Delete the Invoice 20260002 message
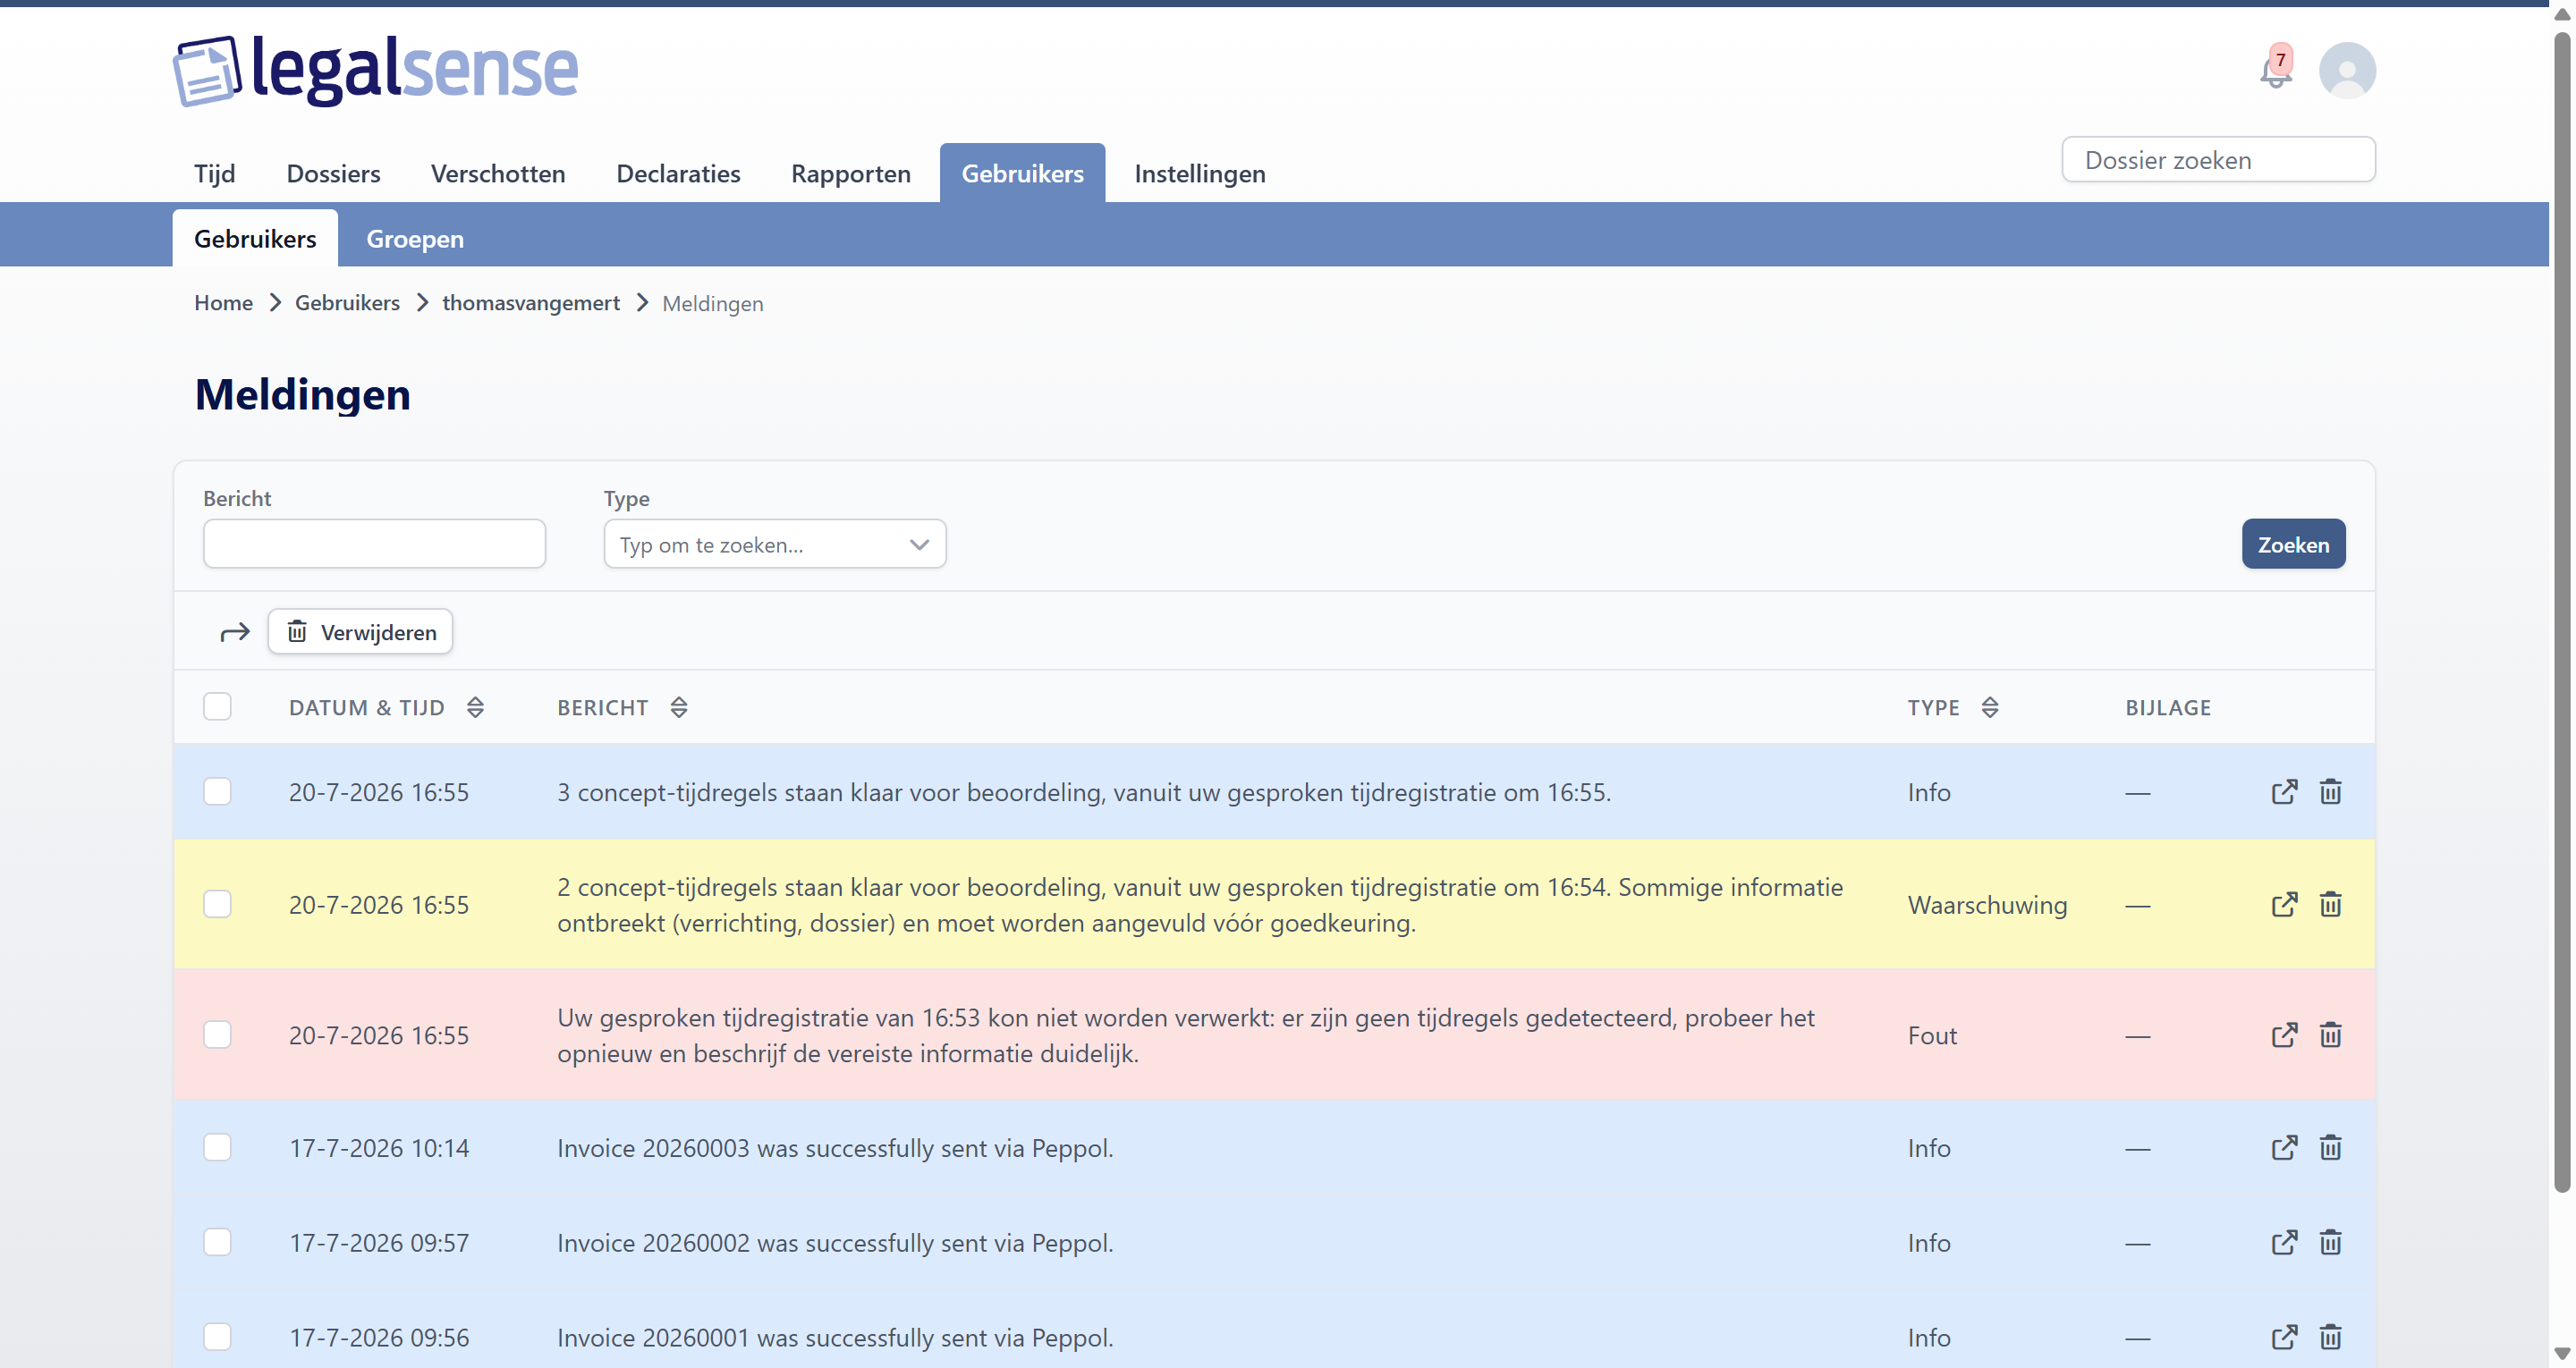This screenshot has width=2576, height=1368. [x=2330, y=1243]
